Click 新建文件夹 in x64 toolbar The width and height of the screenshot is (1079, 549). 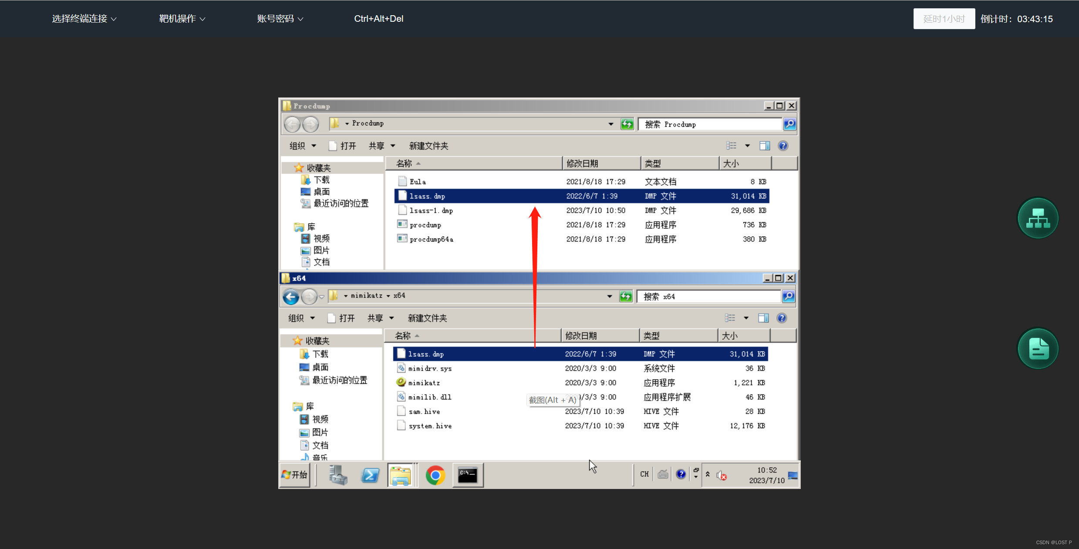coord(427,318)
